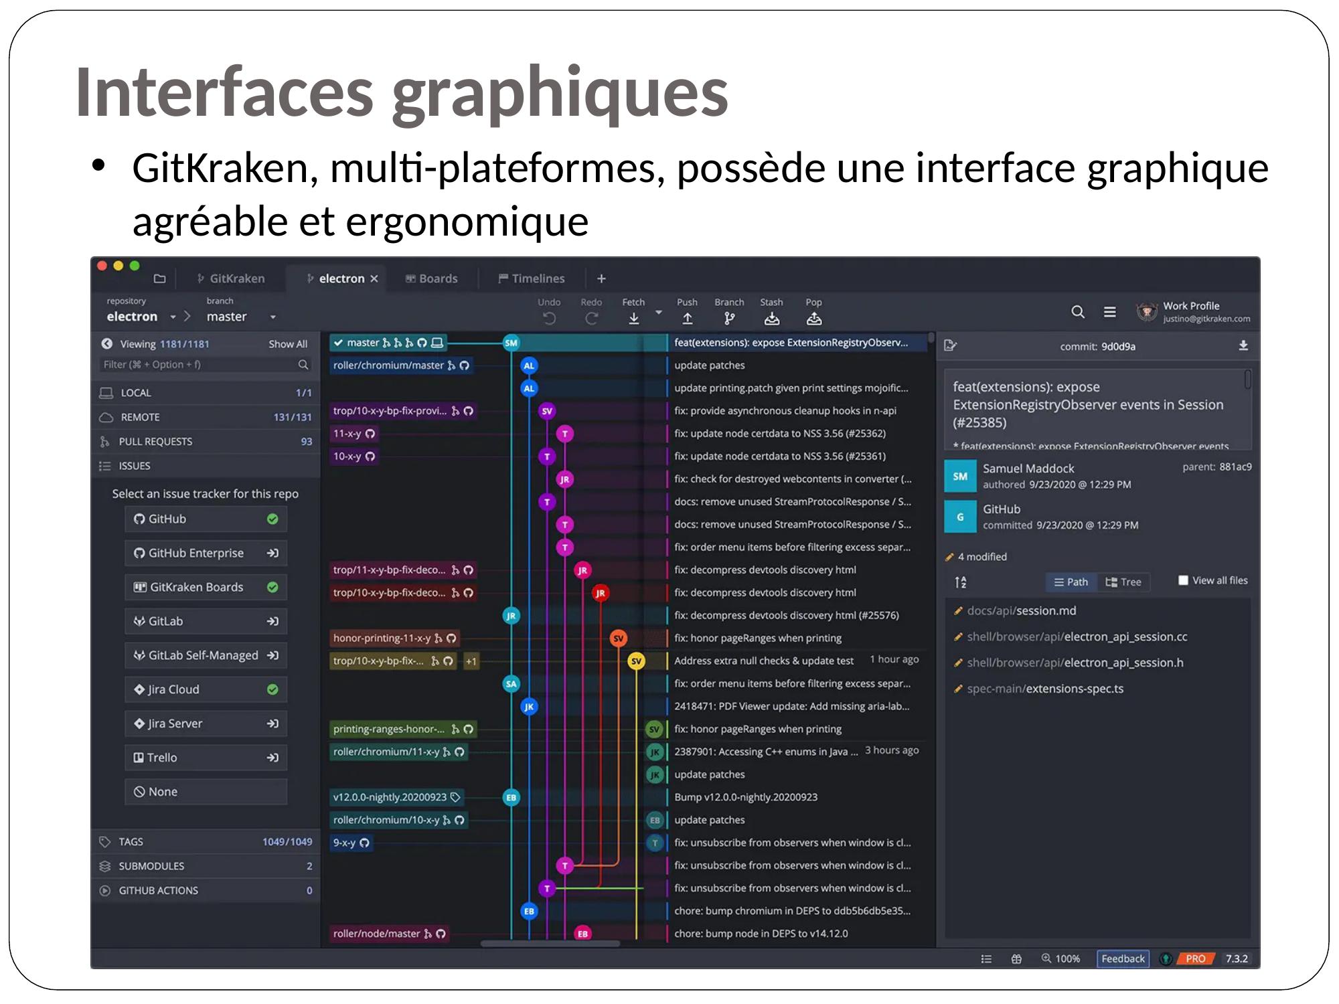Push commits with the Push icon
This screenshot has width=1339, height=1004.
[687, 319]
